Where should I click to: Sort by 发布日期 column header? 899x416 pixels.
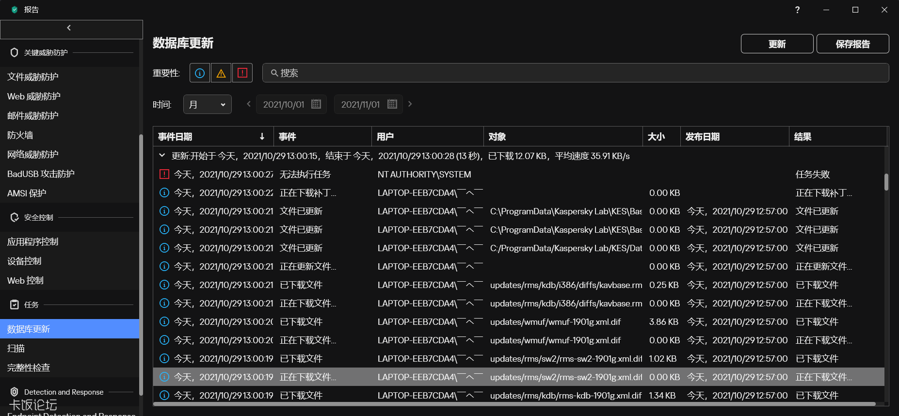point(735,137)
